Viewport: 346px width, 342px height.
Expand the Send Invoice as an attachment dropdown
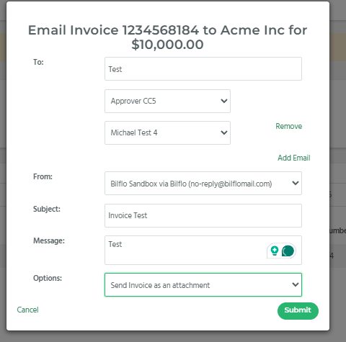203,284
